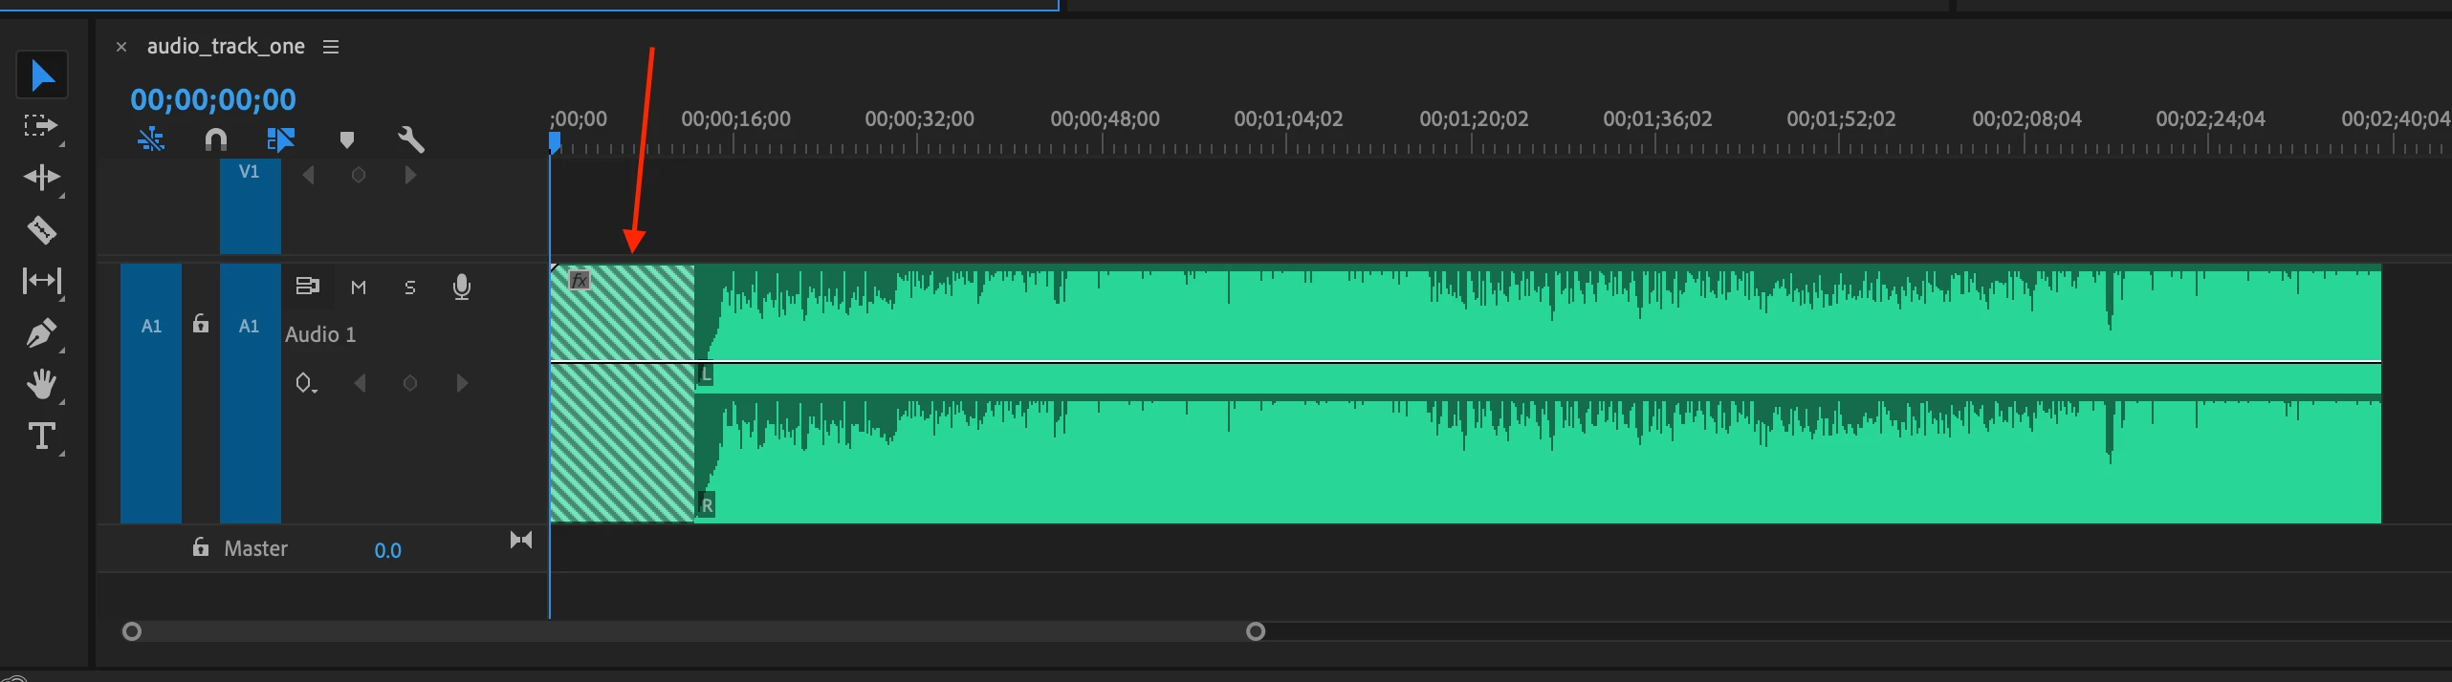The image size is (2452, 682).
Task: Toggle the Master track lock
Action: click(x=201, y=546)
